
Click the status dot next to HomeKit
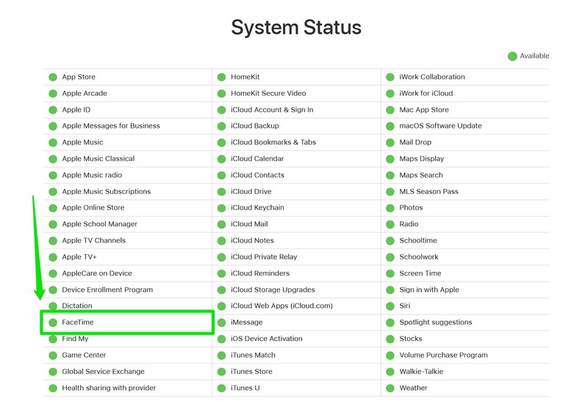coord(221,77)
